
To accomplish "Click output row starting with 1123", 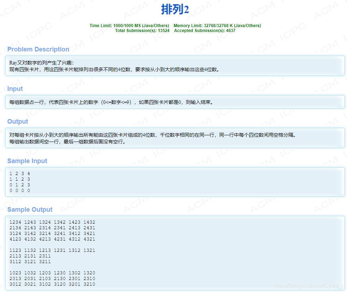I will pyautogui.click(x=52, y=250).
